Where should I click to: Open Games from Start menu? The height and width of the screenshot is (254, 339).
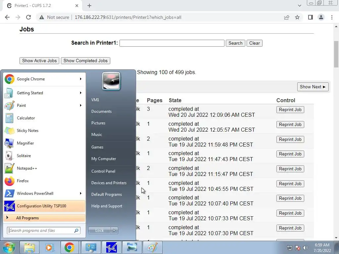point(97,147)
